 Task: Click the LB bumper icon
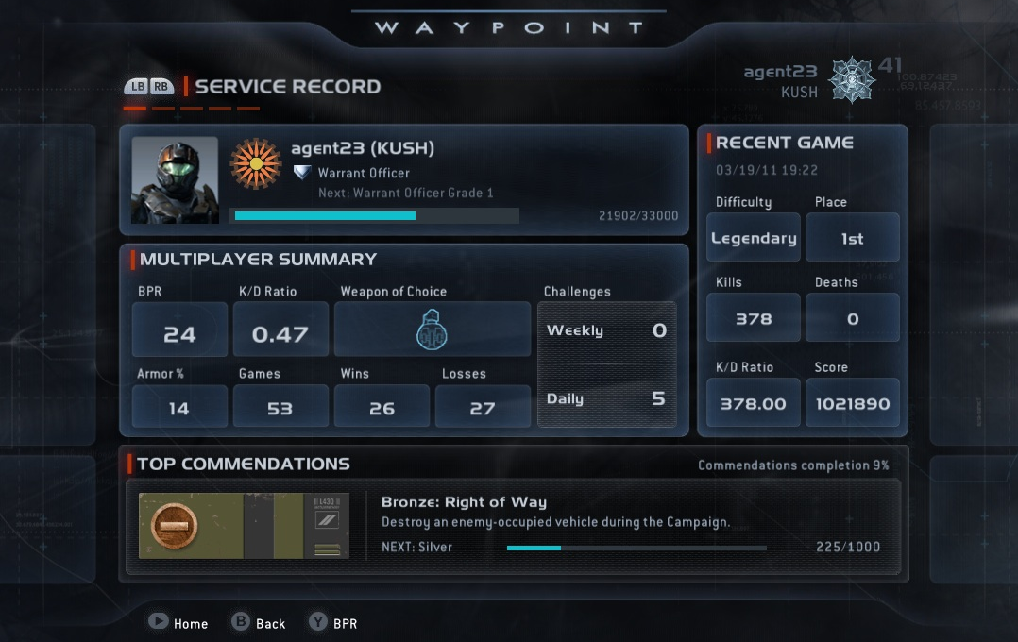click(137, 86)
